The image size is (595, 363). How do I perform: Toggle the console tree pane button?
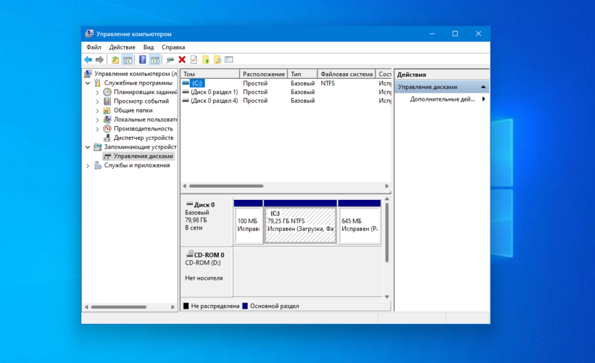click(127, 60)
